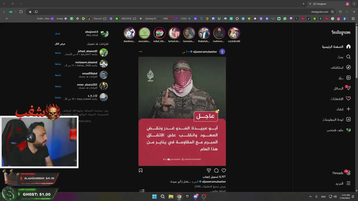
Task: Open the dashboard (لوحة المعلومات)
Action: click(336, 119)
